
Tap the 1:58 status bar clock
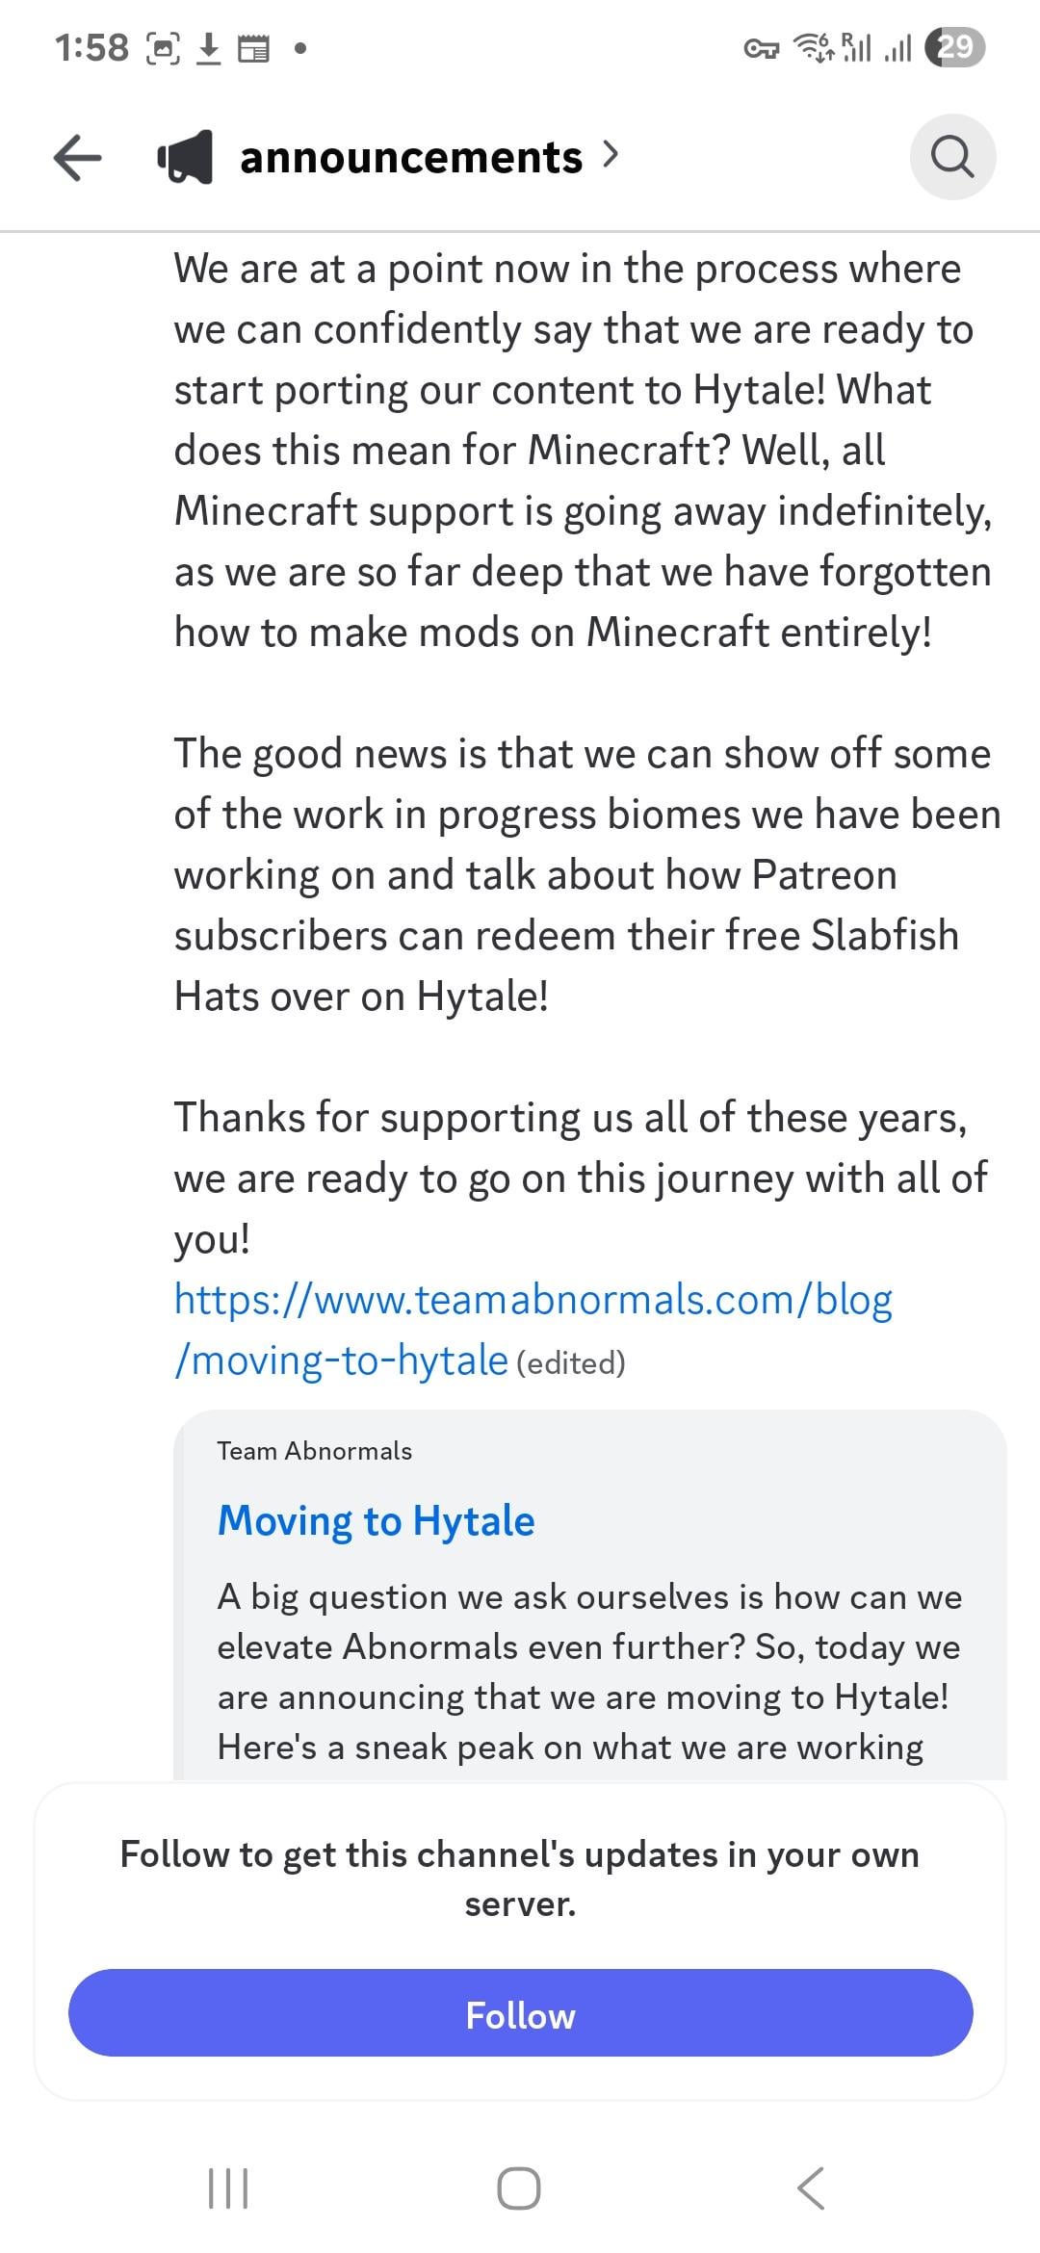point(91,47)
